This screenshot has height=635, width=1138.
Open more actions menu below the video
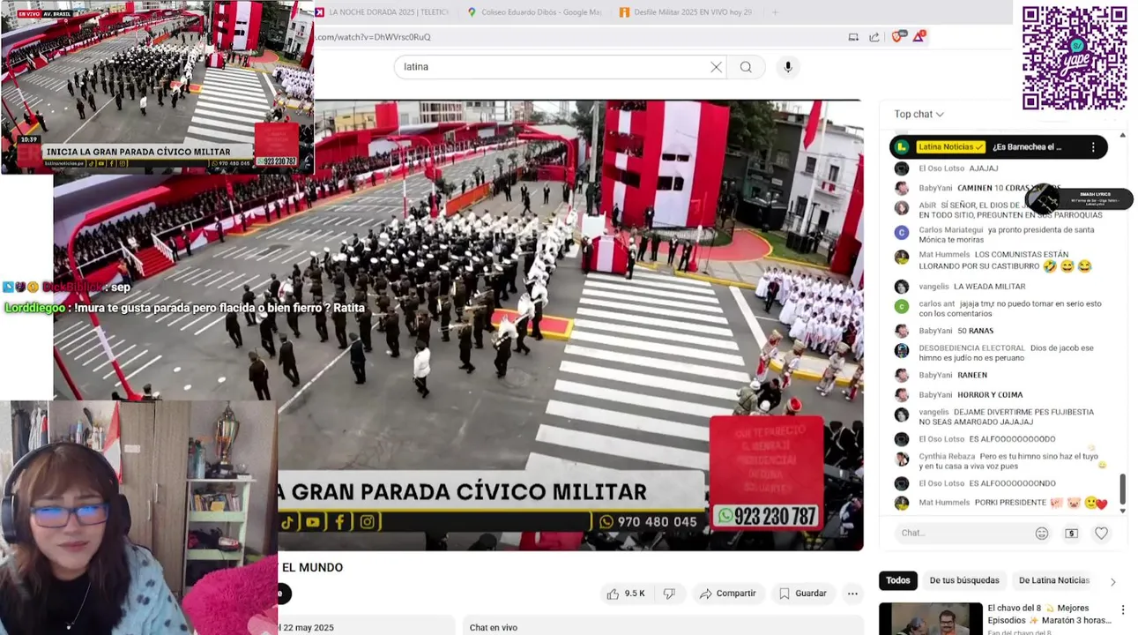pyautogui.click(x=852, y=594)
